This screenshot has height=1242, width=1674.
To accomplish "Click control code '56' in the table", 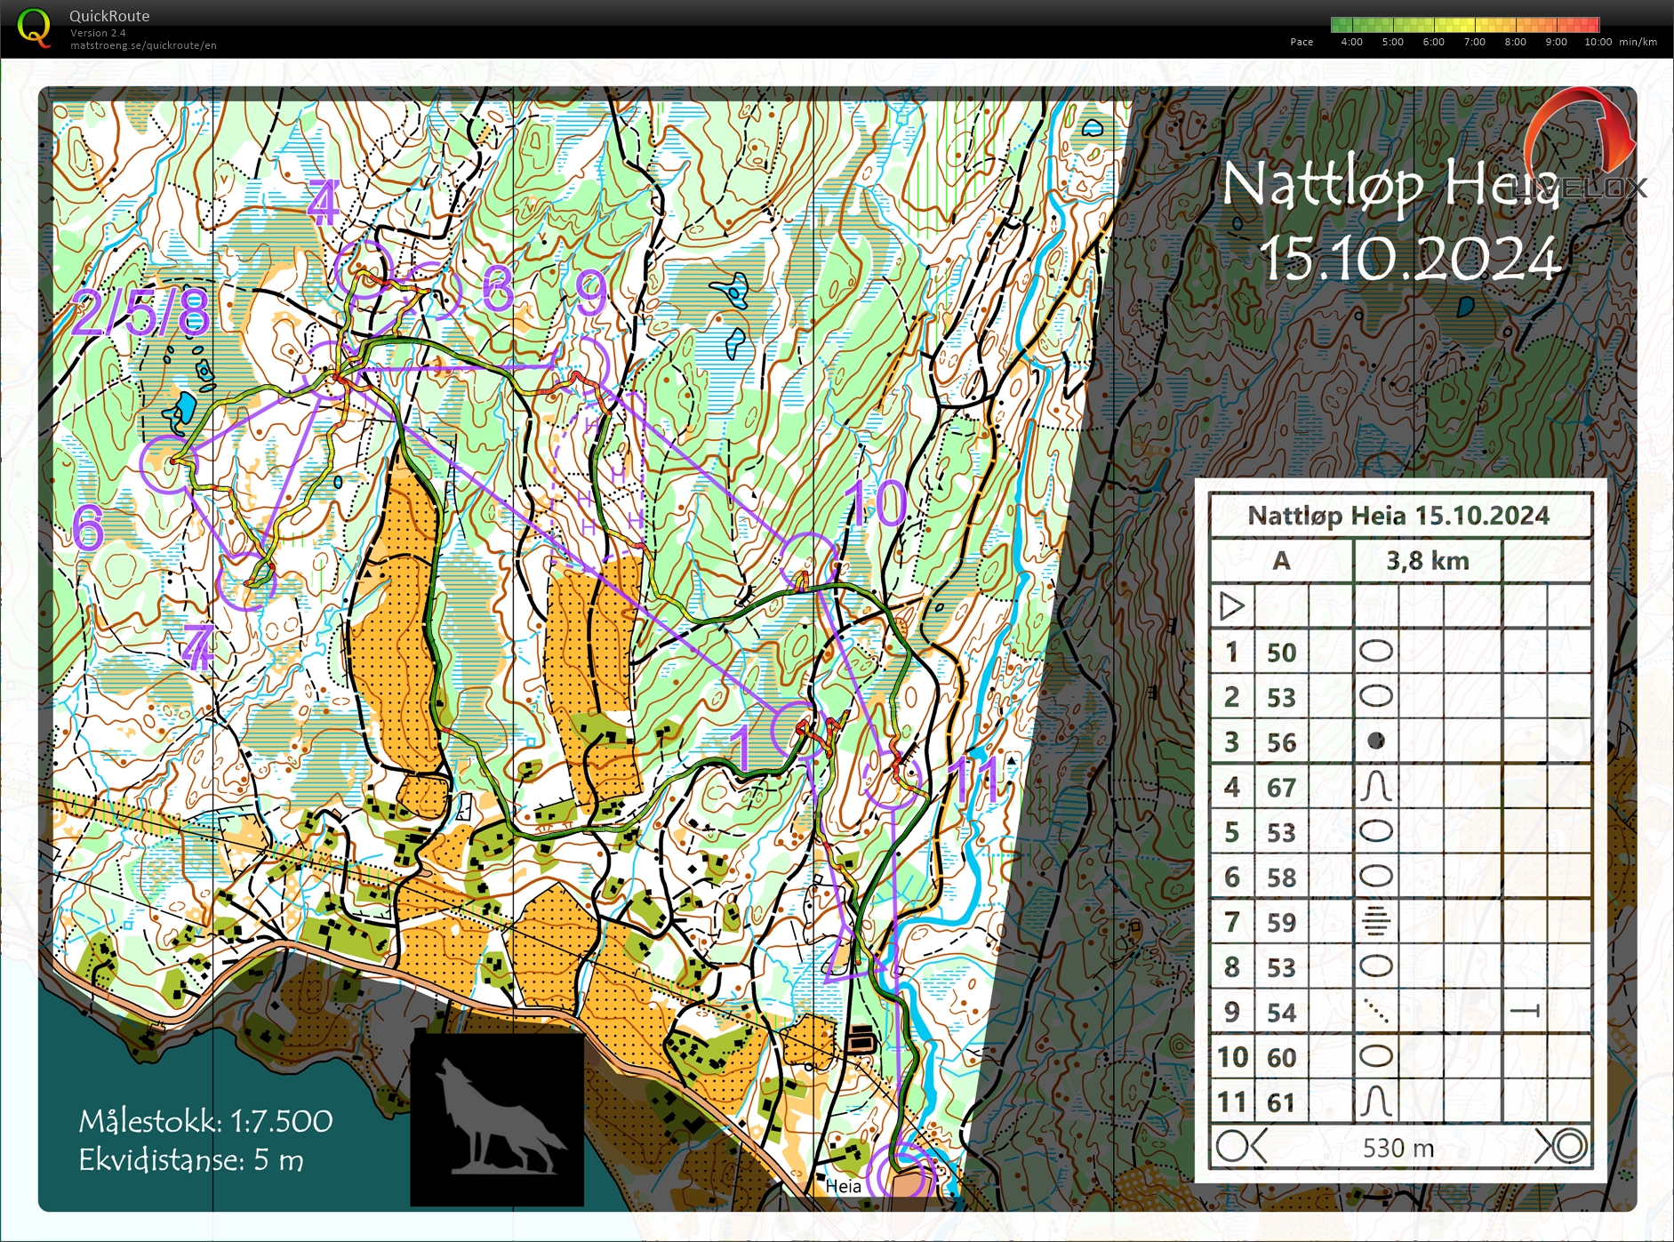I will coord(1281,742).
